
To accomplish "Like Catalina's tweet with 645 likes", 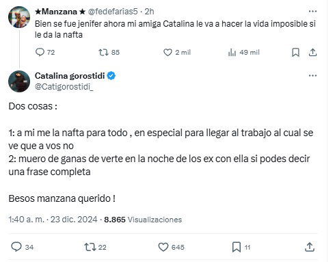I will tap(171, 247).
